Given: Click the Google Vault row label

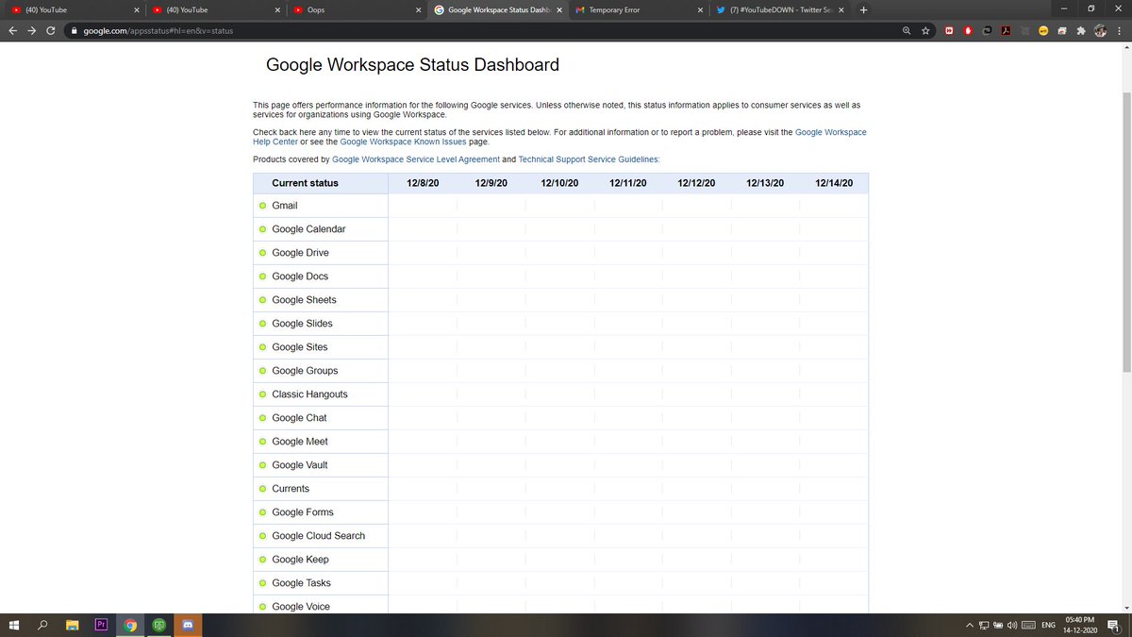Looking at the screenshot, I should (x=300, y=465).
